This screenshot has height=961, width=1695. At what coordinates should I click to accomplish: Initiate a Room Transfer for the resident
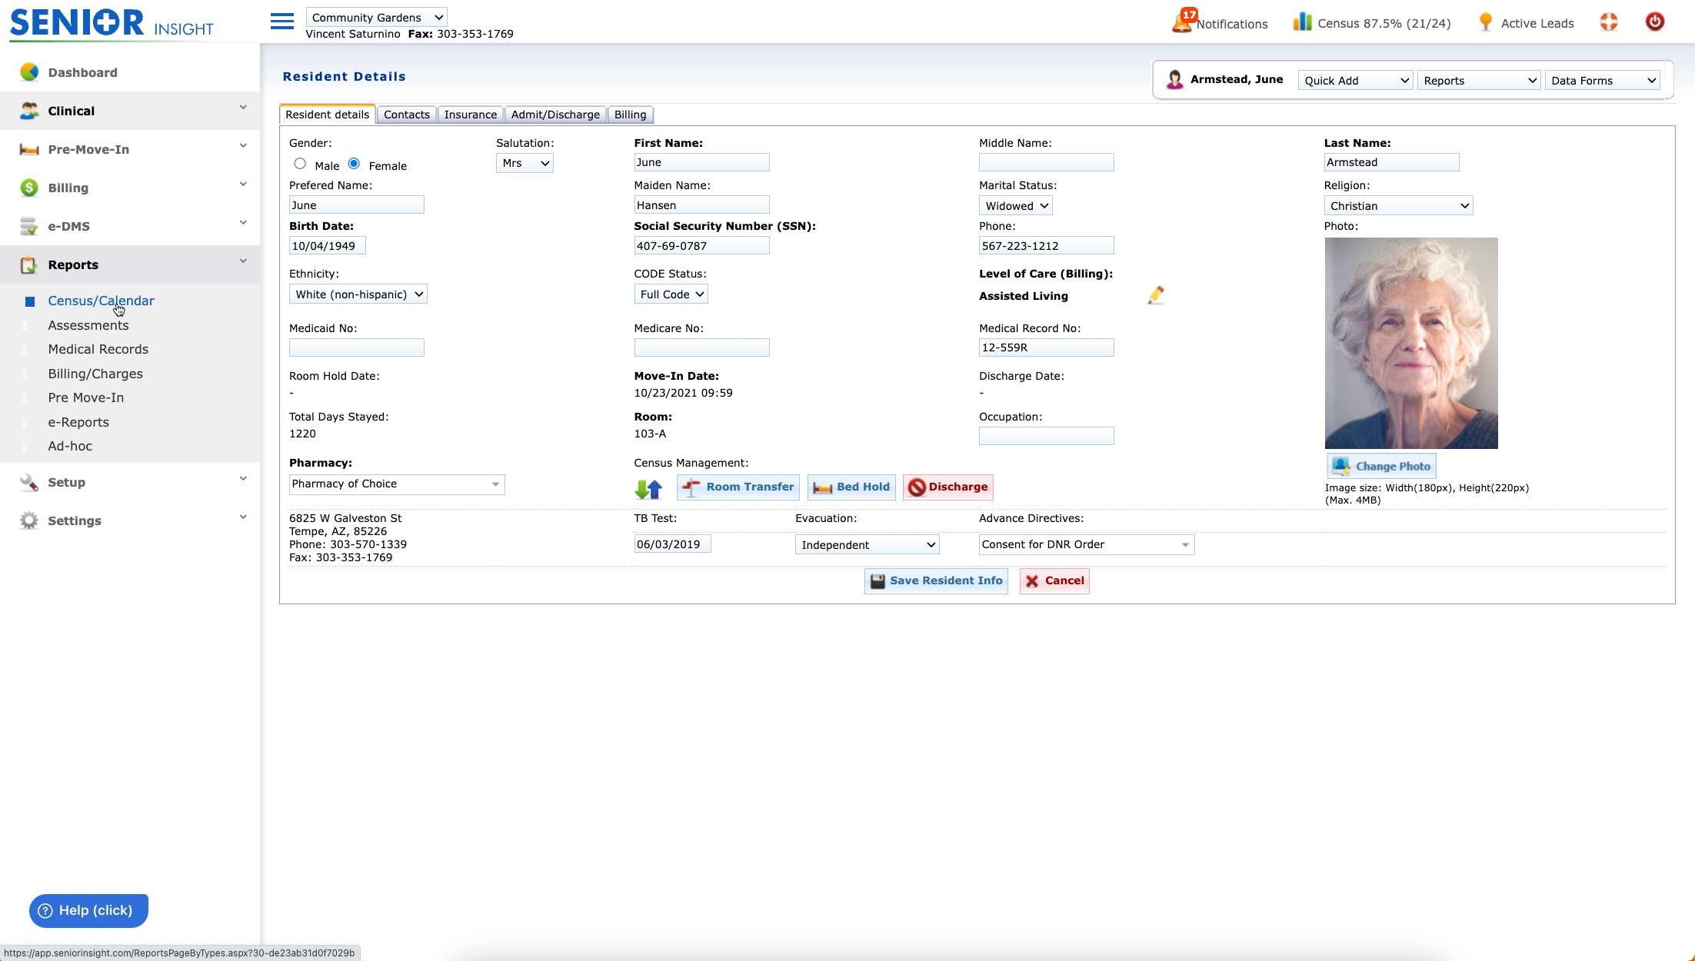(x=737, y=487)
